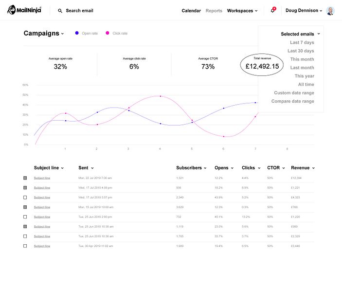The width and height of the screenshot is (342, 292).
Task: Pick Compare date range option
Action: tap(293, 101)
